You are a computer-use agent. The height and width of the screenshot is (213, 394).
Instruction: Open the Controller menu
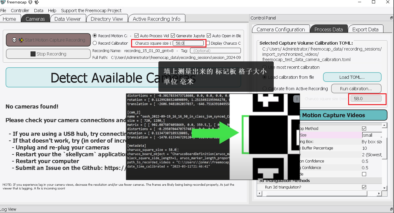pyautogui.click(x=20, y=11)
